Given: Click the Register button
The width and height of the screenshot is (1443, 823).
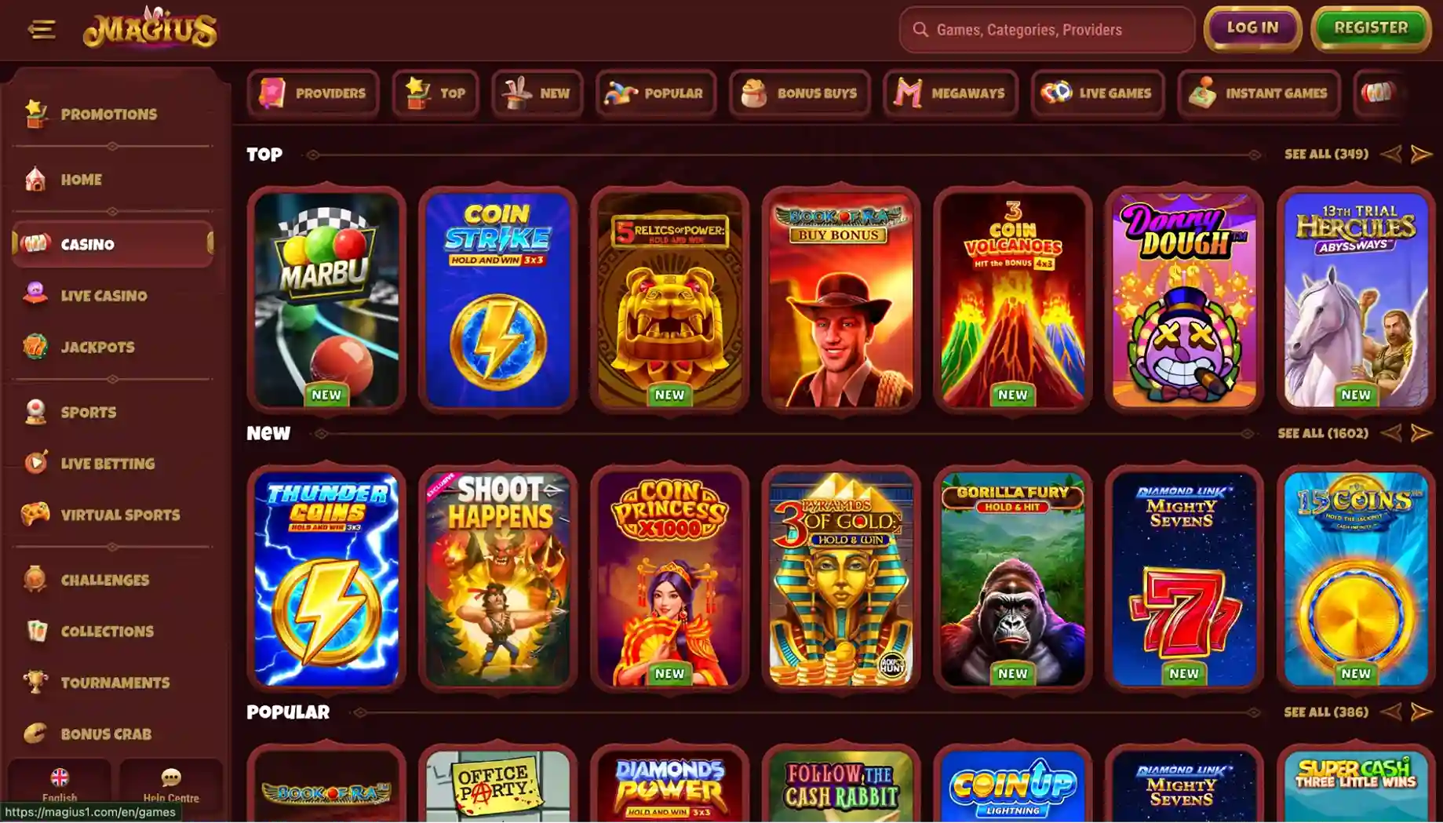Looking at the screenshot, I should (1371, 28).
